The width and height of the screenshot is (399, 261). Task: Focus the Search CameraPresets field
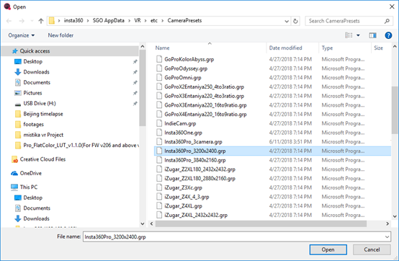tap(349, 21)
